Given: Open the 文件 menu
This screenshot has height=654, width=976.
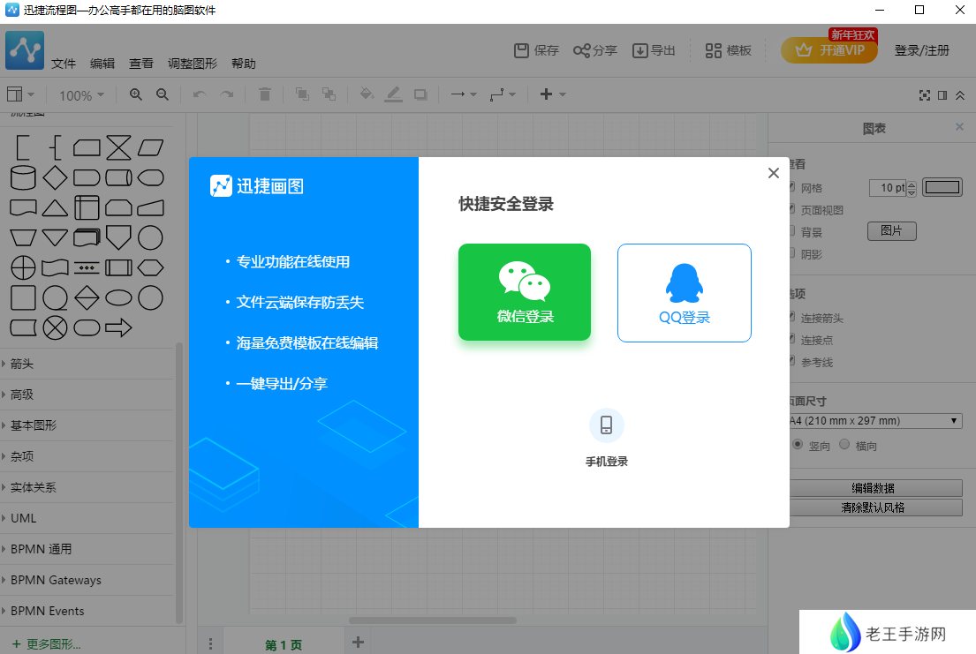Looking at the screenshot, I should 64,64.
